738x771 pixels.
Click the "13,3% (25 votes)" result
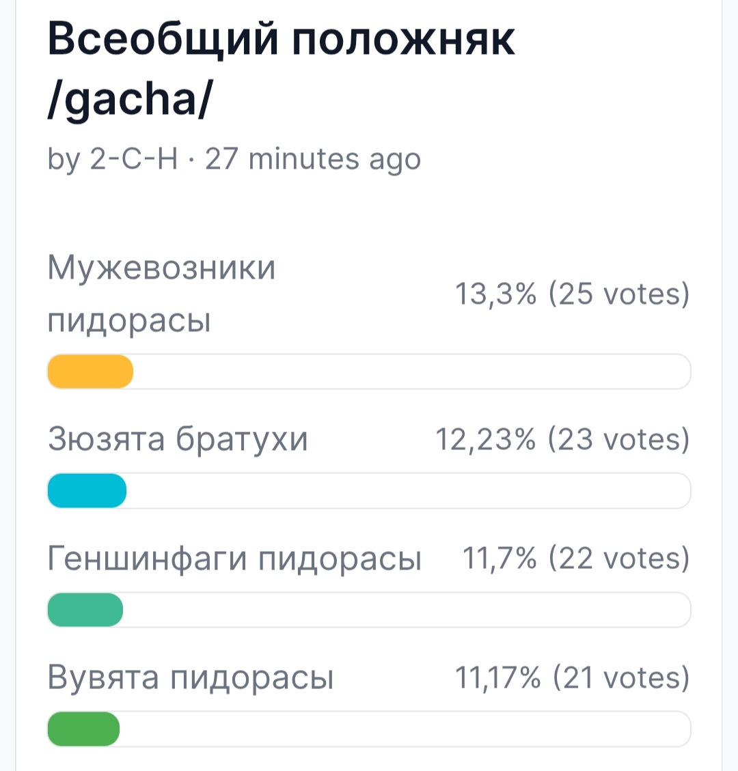[572, 294]
